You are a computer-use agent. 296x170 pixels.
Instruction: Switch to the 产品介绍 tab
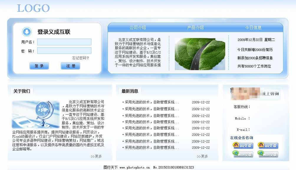point(195,27)
